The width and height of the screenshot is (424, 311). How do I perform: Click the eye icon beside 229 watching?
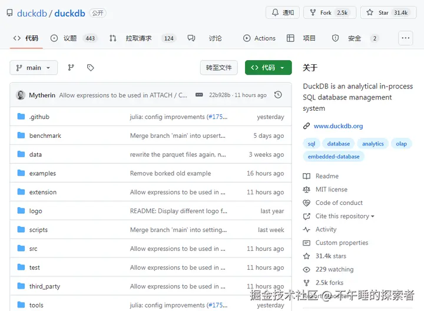tap(306, 269)
